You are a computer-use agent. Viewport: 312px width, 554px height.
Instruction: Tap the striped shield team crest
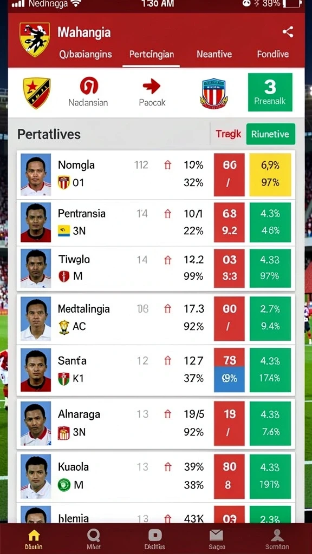pyautogui.click(x=213, y=93)
